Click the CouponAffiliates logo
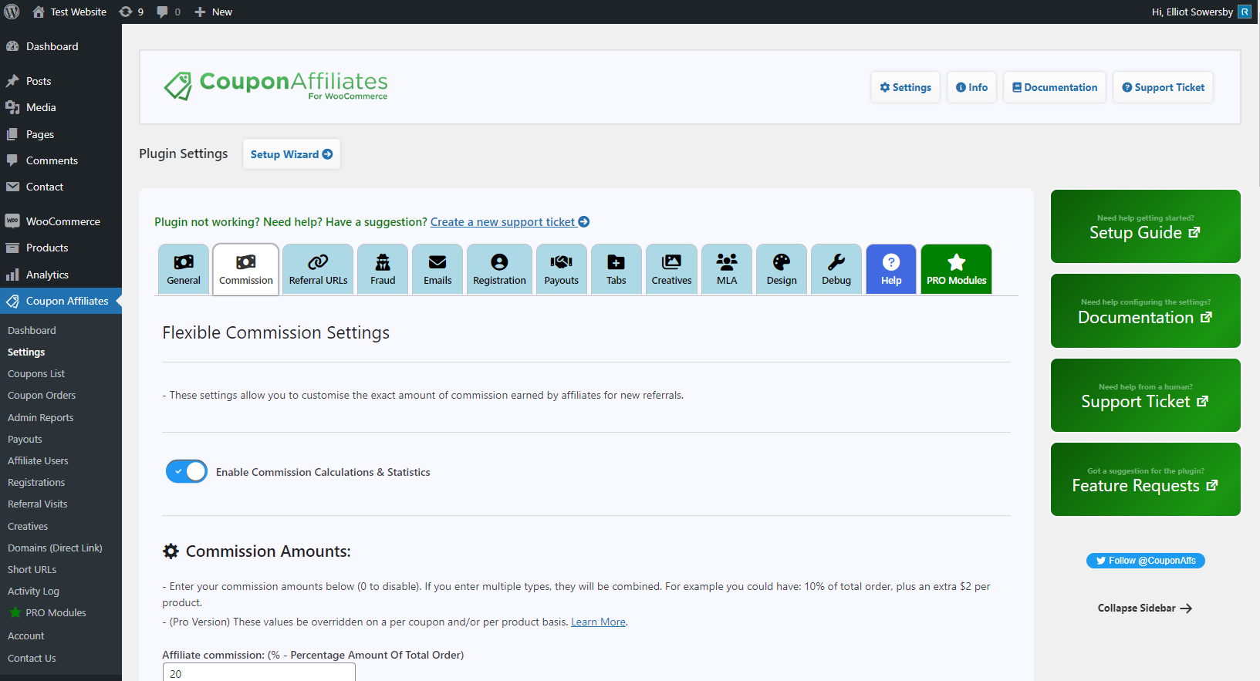 point(275,86)
